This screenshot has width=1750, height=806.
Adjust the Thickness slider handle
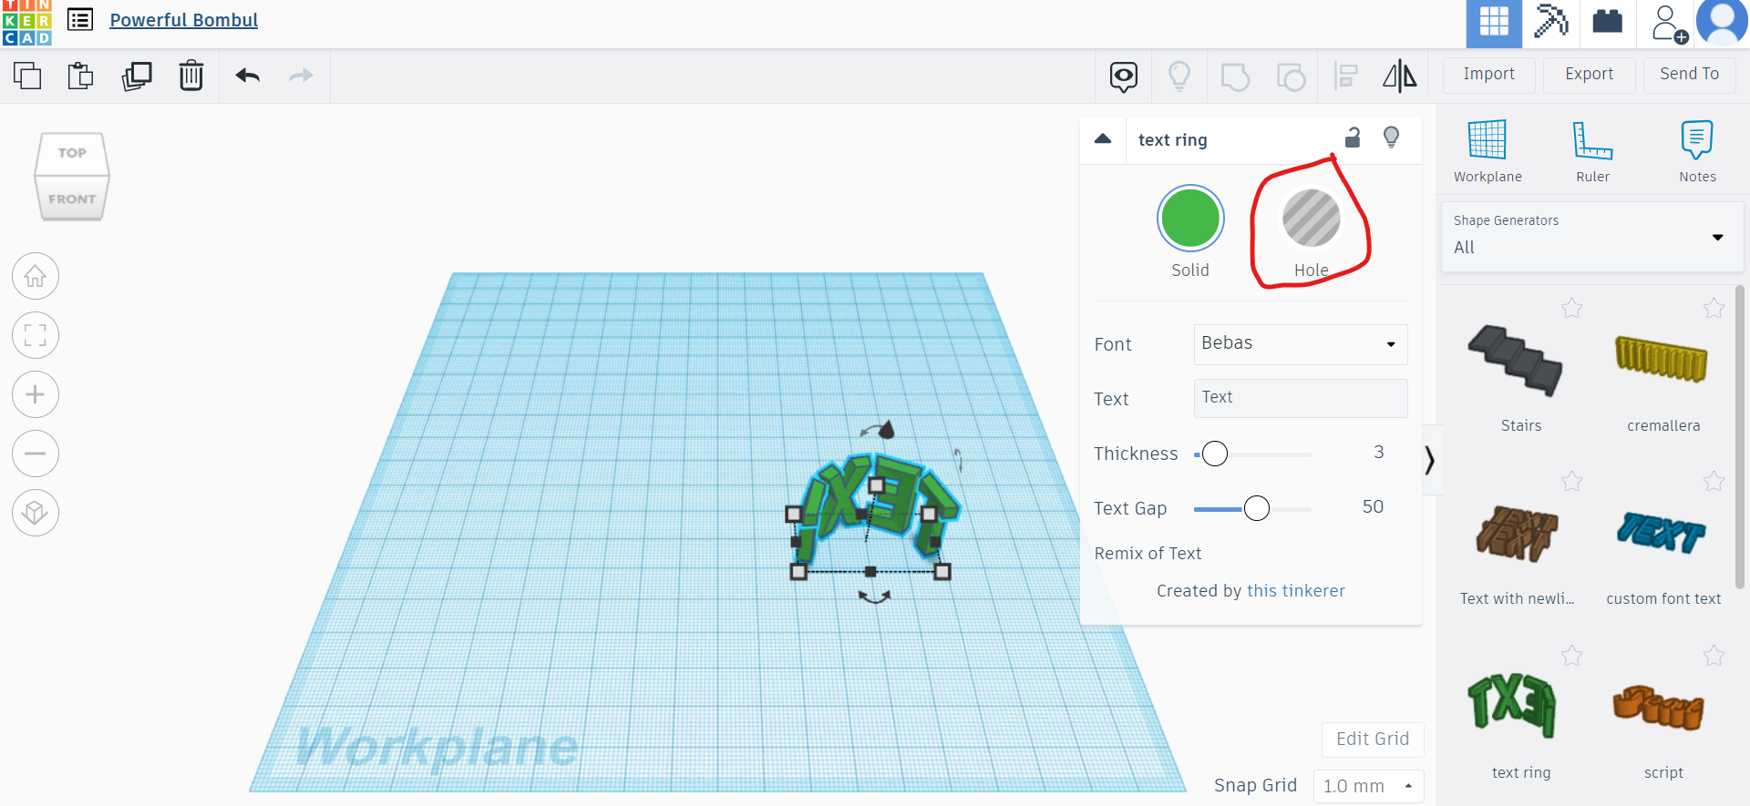click(x=1215, y=454)
